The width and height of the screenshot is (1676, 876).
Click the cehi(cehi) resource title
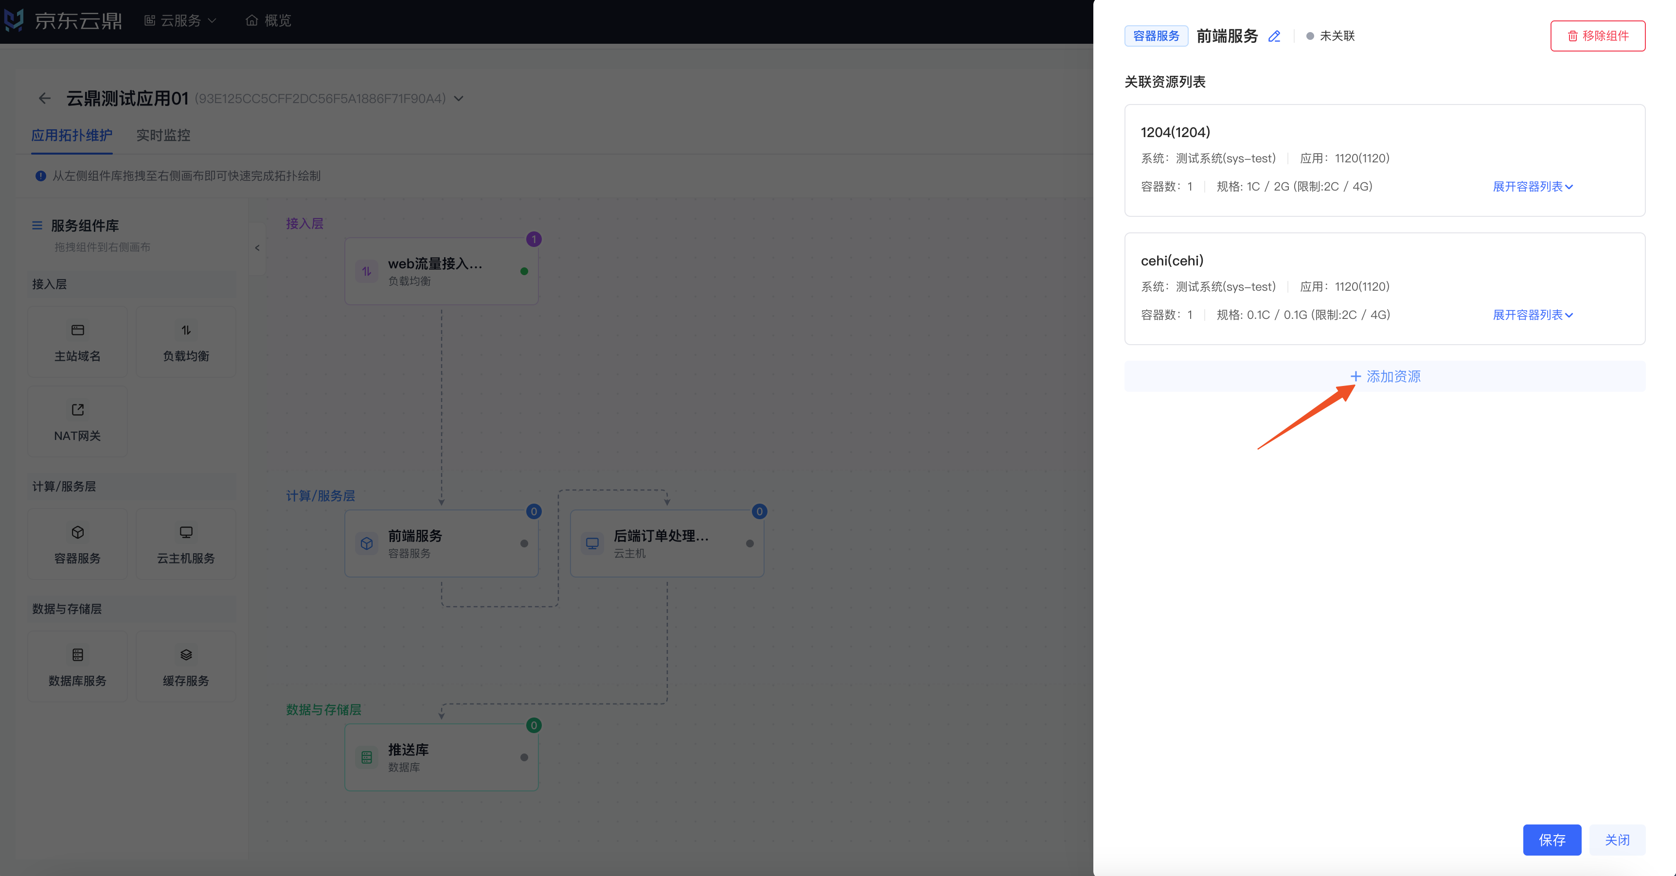(1172, 261)
